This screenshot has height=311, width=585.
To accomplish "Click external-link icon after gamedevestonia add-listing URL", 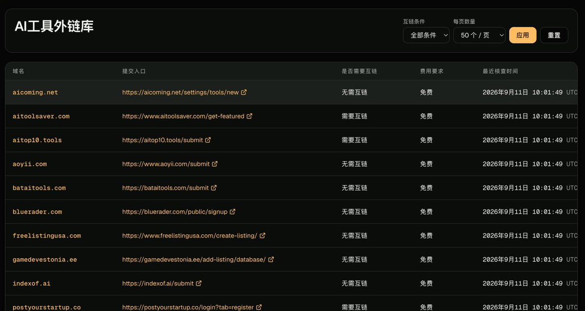I will click(x=271, y=259).
